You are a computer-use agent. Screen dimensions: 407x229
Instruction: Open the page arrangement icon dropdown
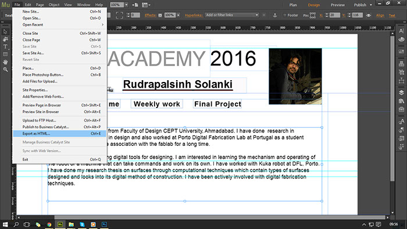tap(135, 5)
